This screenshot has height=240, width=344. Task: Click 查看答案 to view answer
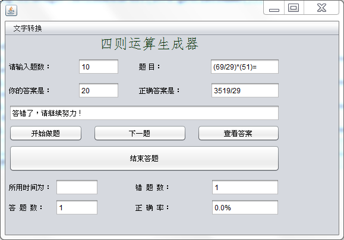[238, 133]
